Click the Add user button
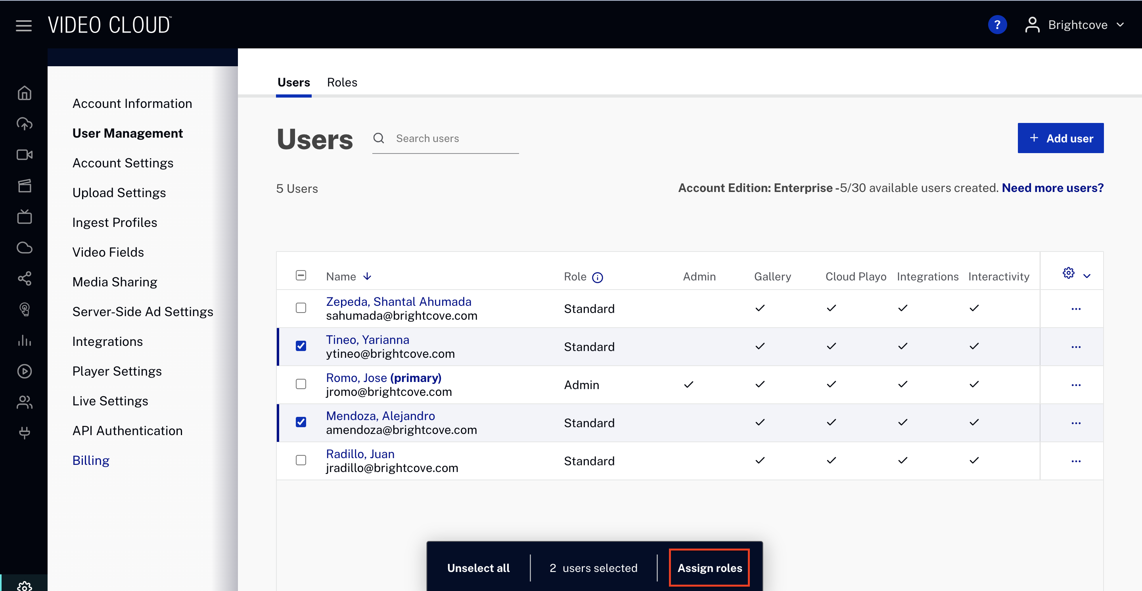 (1060, 138)
